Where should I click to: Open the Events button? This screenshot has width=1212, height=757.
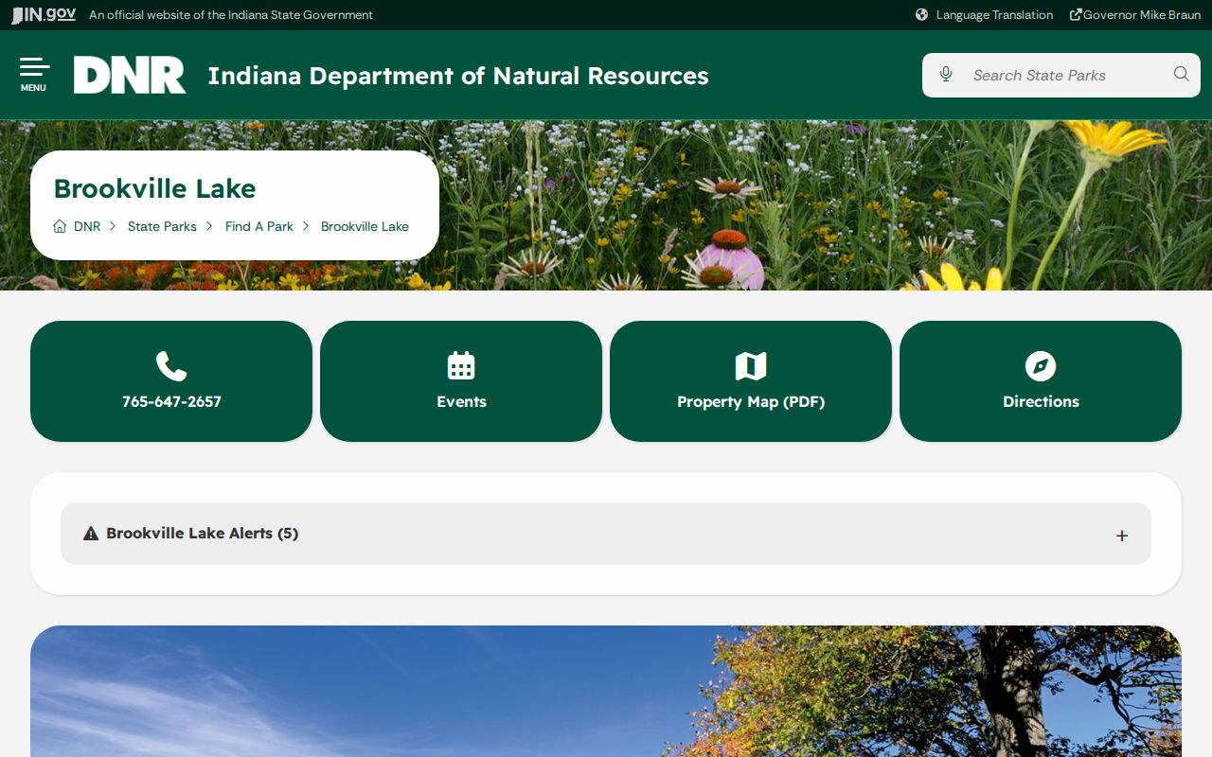pyautogui.click(x=461, y=381)
